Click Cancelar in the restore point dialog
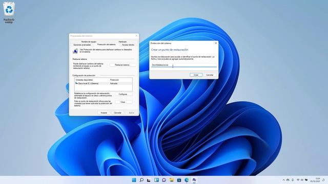Viewport: 328px width, 184px height. click(x=210, y=75)
